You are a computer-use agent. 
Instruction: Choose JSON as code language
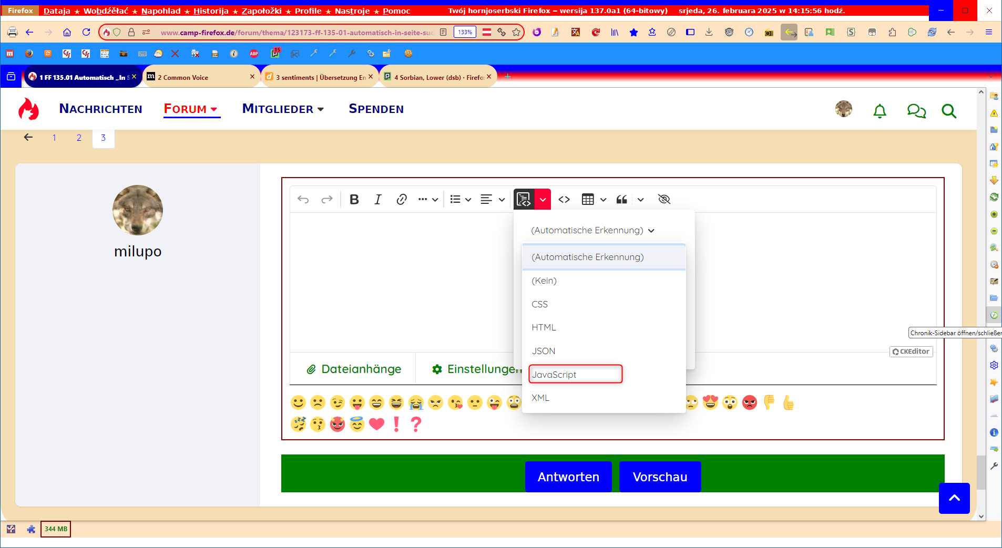(604, 351)
